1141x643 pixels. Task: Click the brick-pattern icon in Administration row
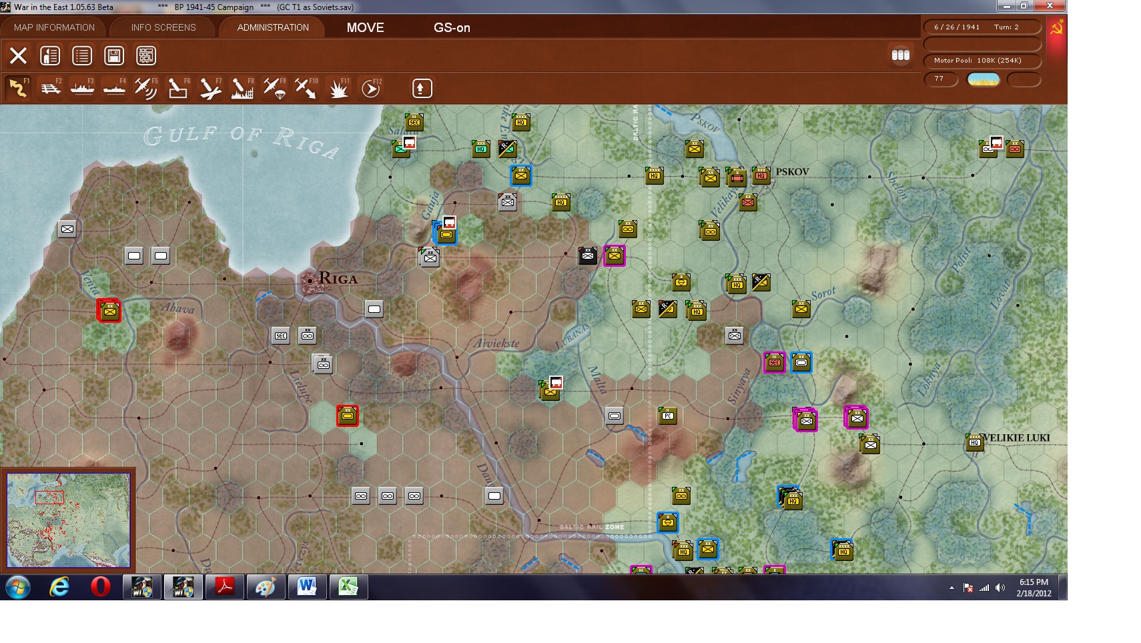[146, 55]
